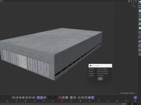141x105 pixels.
Task: Click the Memory value text
Action: pyautogui.click(x=102, y=69)
